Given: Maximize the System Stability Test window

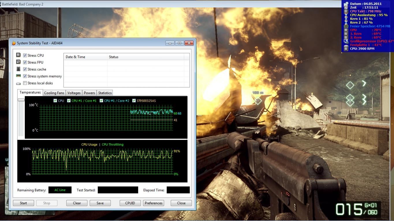Looking at the screenshot, I should [179, 43].
